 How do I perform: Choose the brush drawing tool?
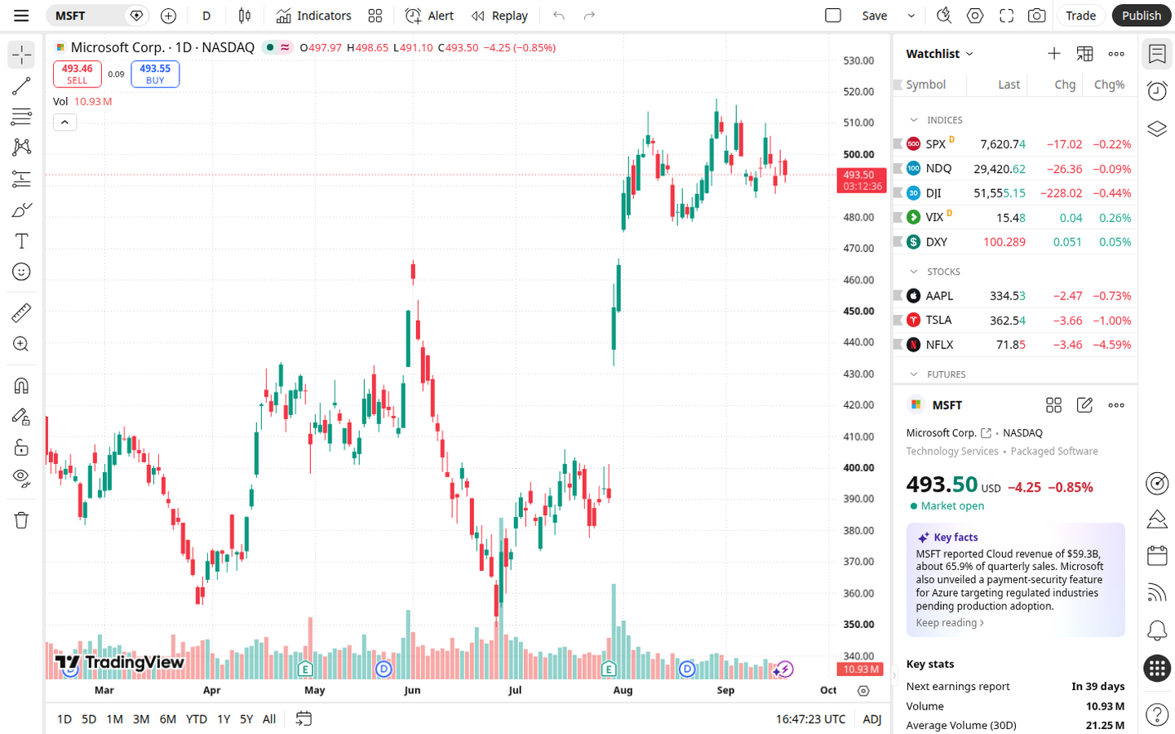21,210
